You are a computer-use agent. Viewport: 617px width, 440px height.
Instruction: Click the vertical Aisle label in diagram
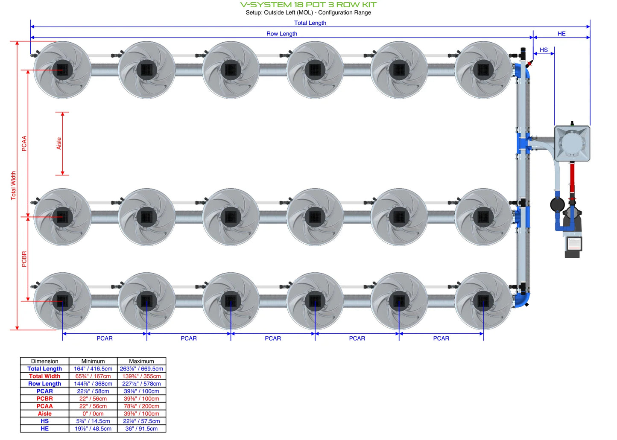(x=59, y=143)
